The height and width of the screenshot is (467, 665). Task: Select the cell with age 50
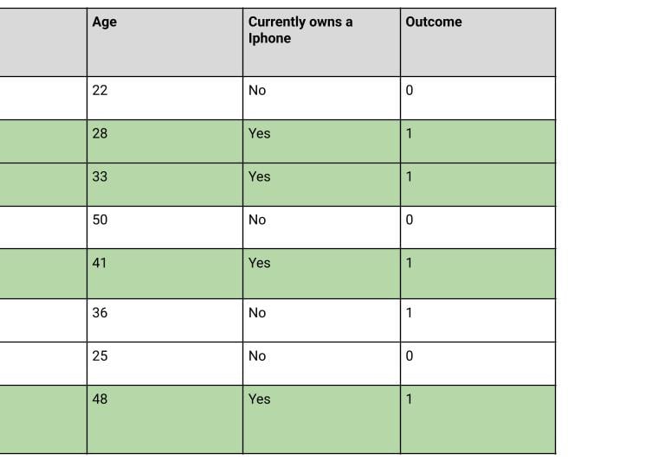(100, 220)
